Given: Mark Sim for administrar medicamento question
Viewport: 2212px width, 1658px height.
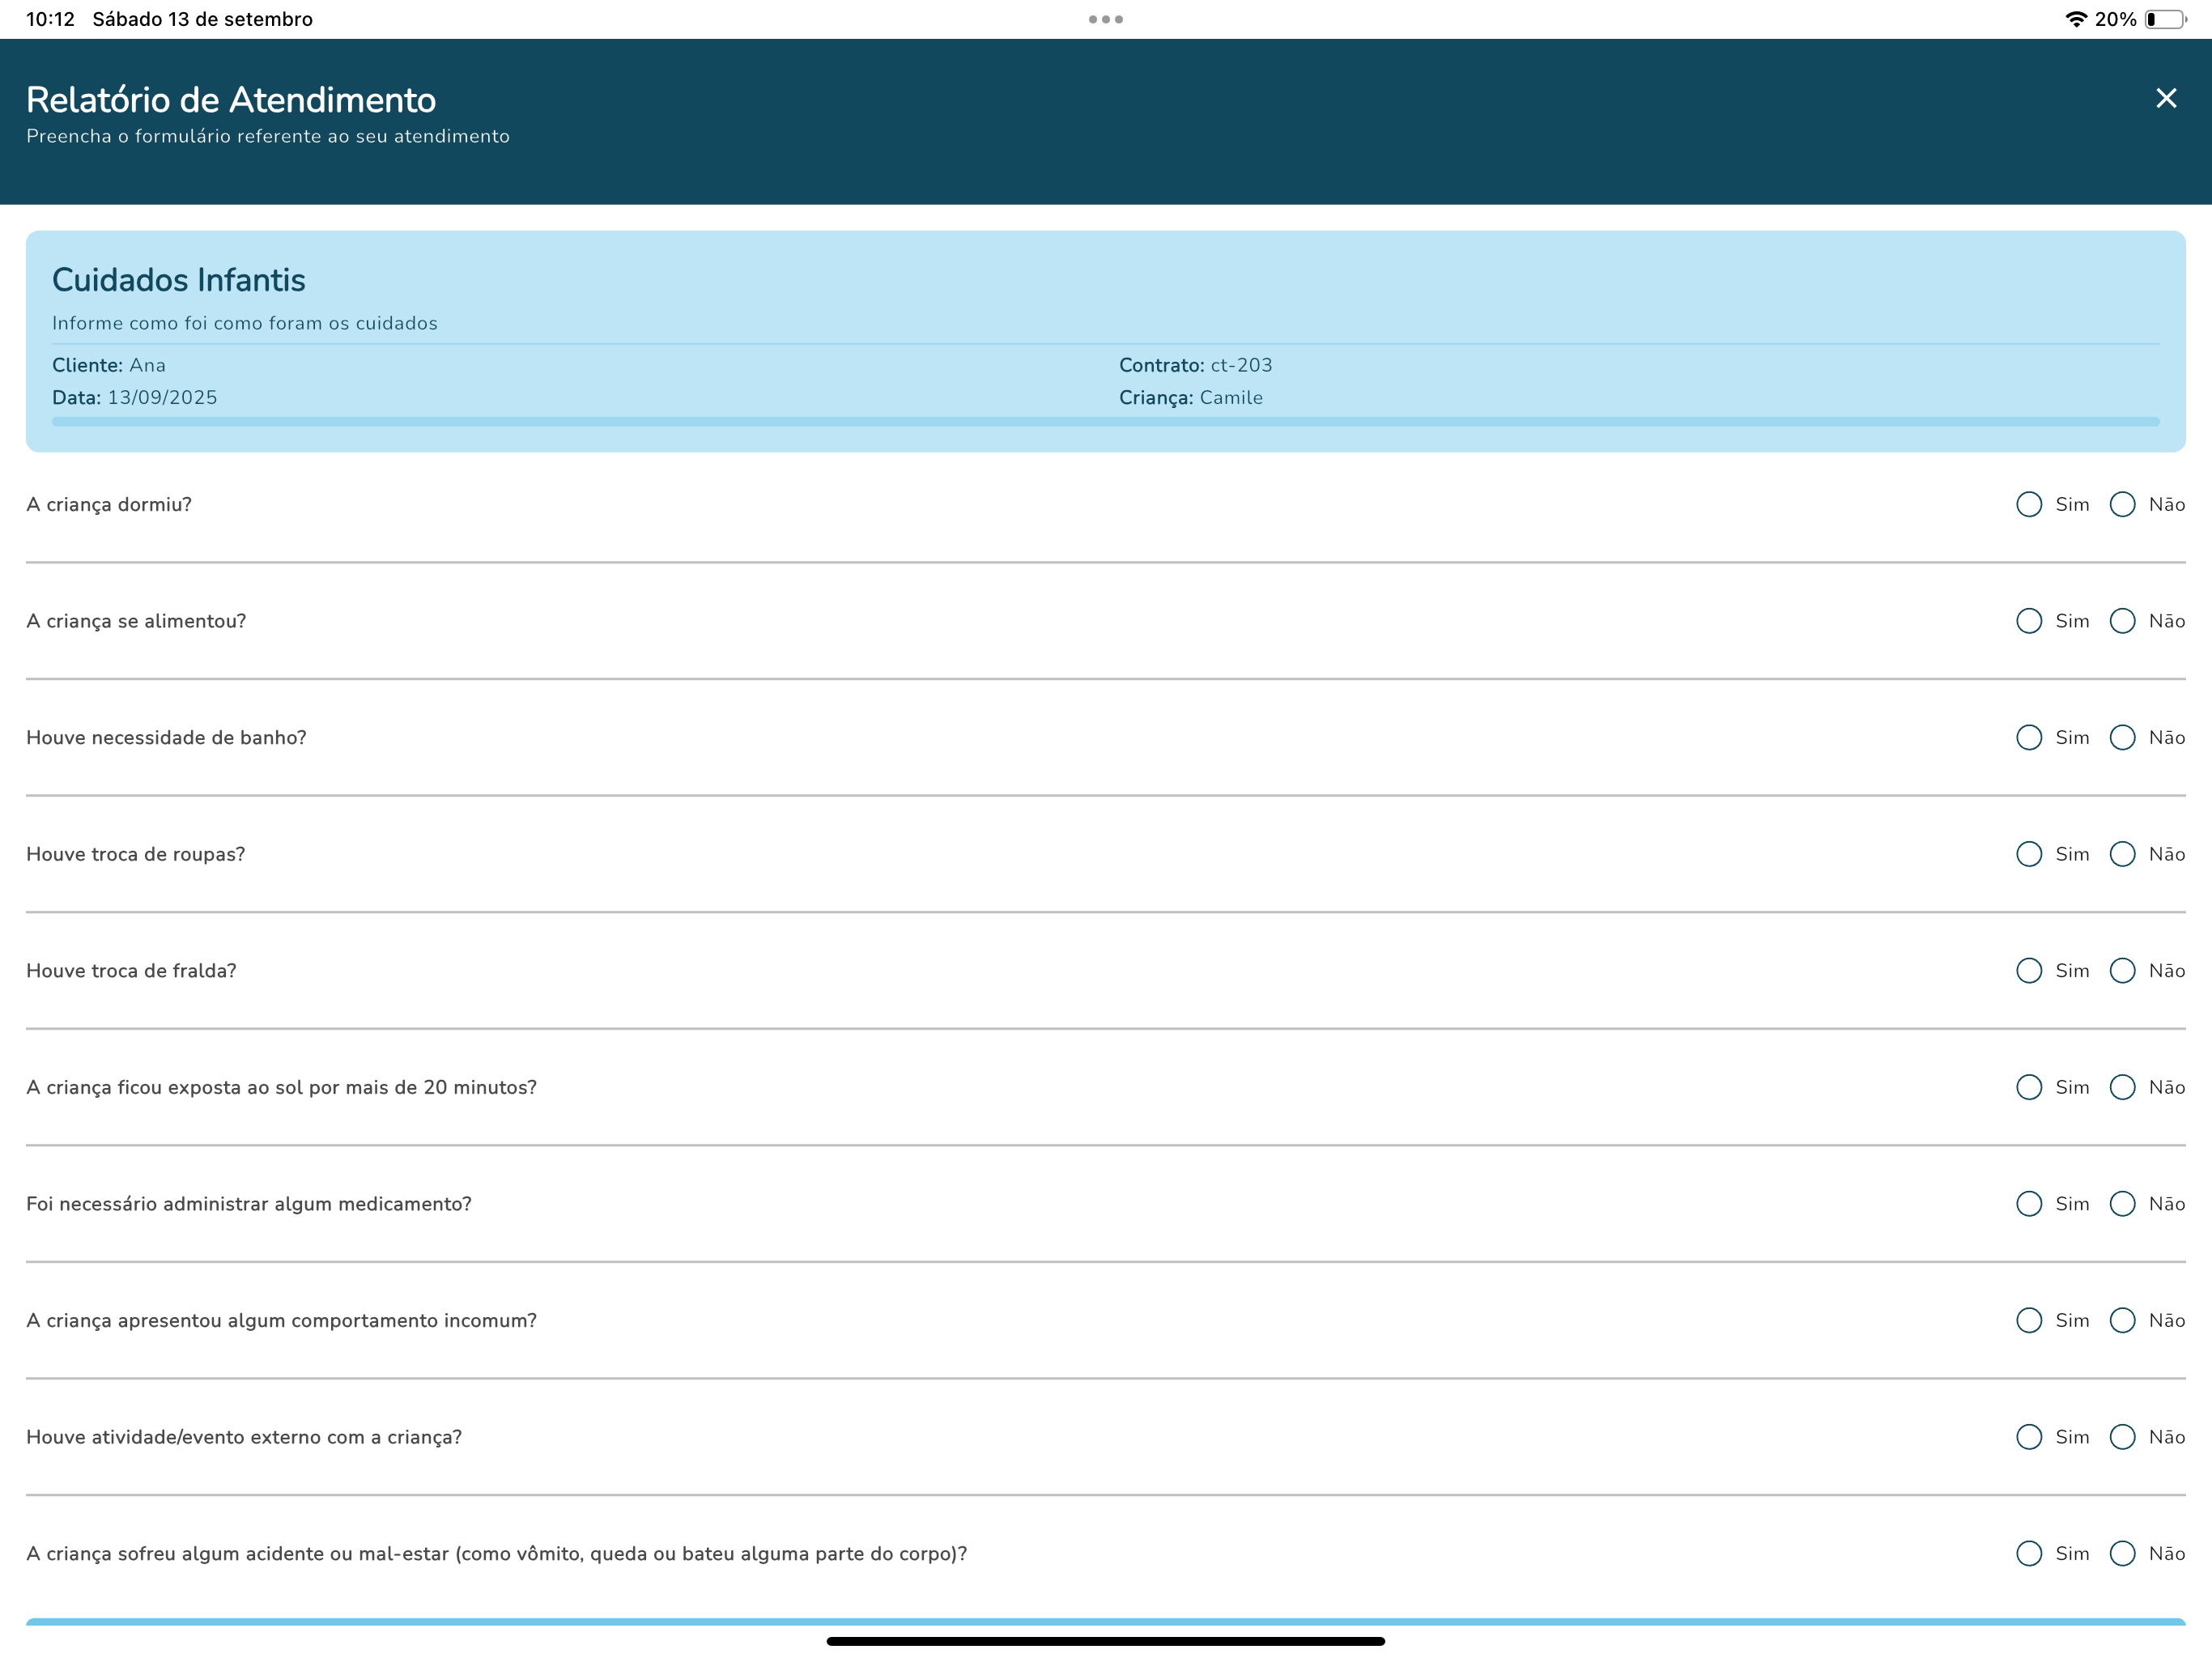Looking at the screenshot, I should pos(2028,1203).
